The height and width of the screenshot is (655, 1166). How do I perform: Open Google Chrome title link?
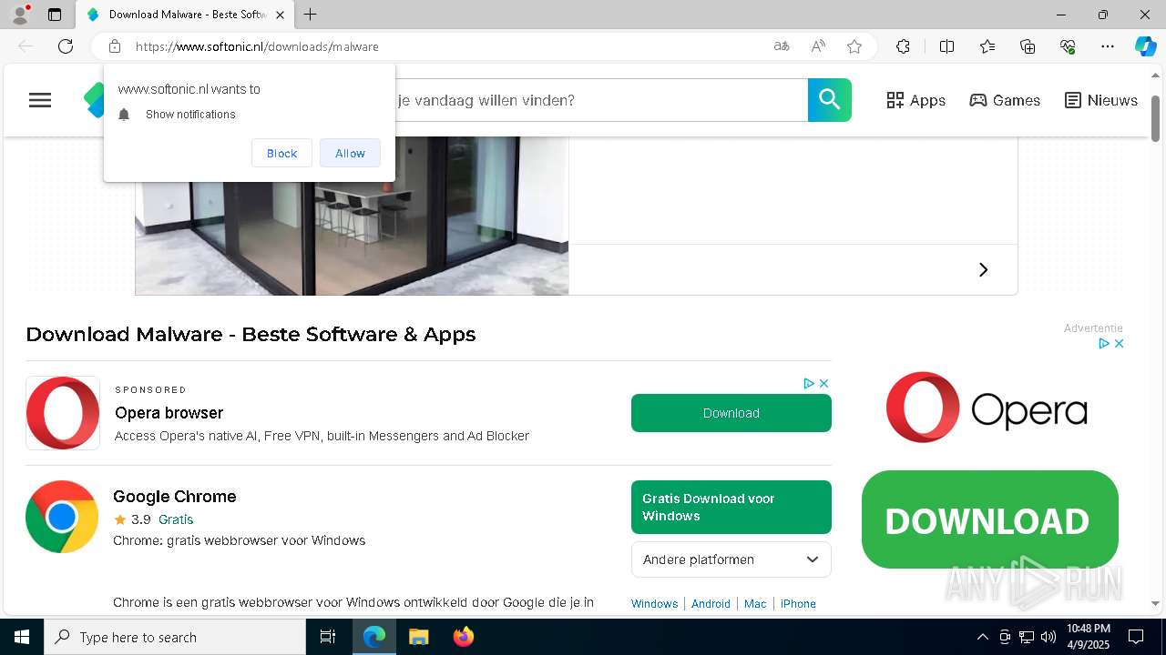(175, 496)
